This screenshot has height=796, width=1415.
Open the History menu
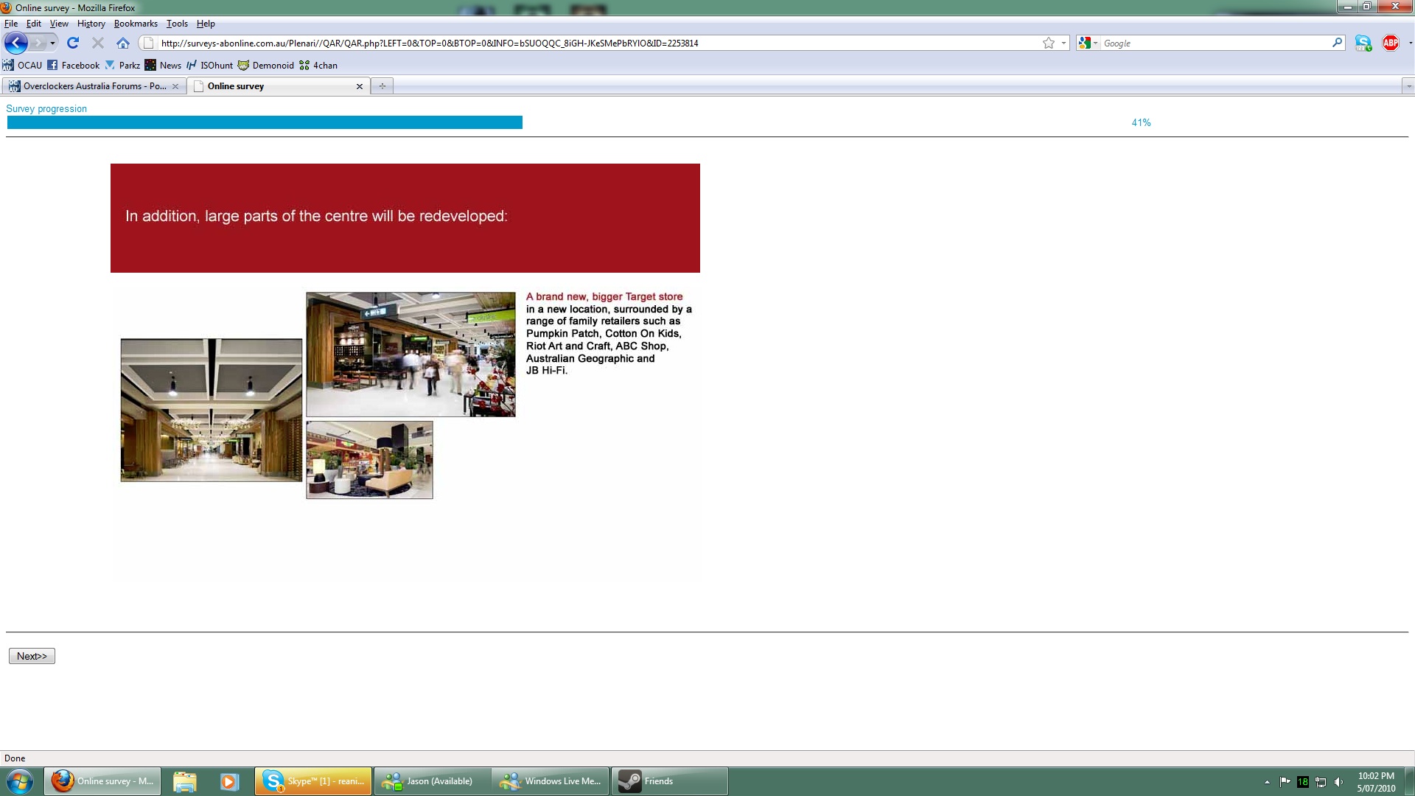click(91, 24)
